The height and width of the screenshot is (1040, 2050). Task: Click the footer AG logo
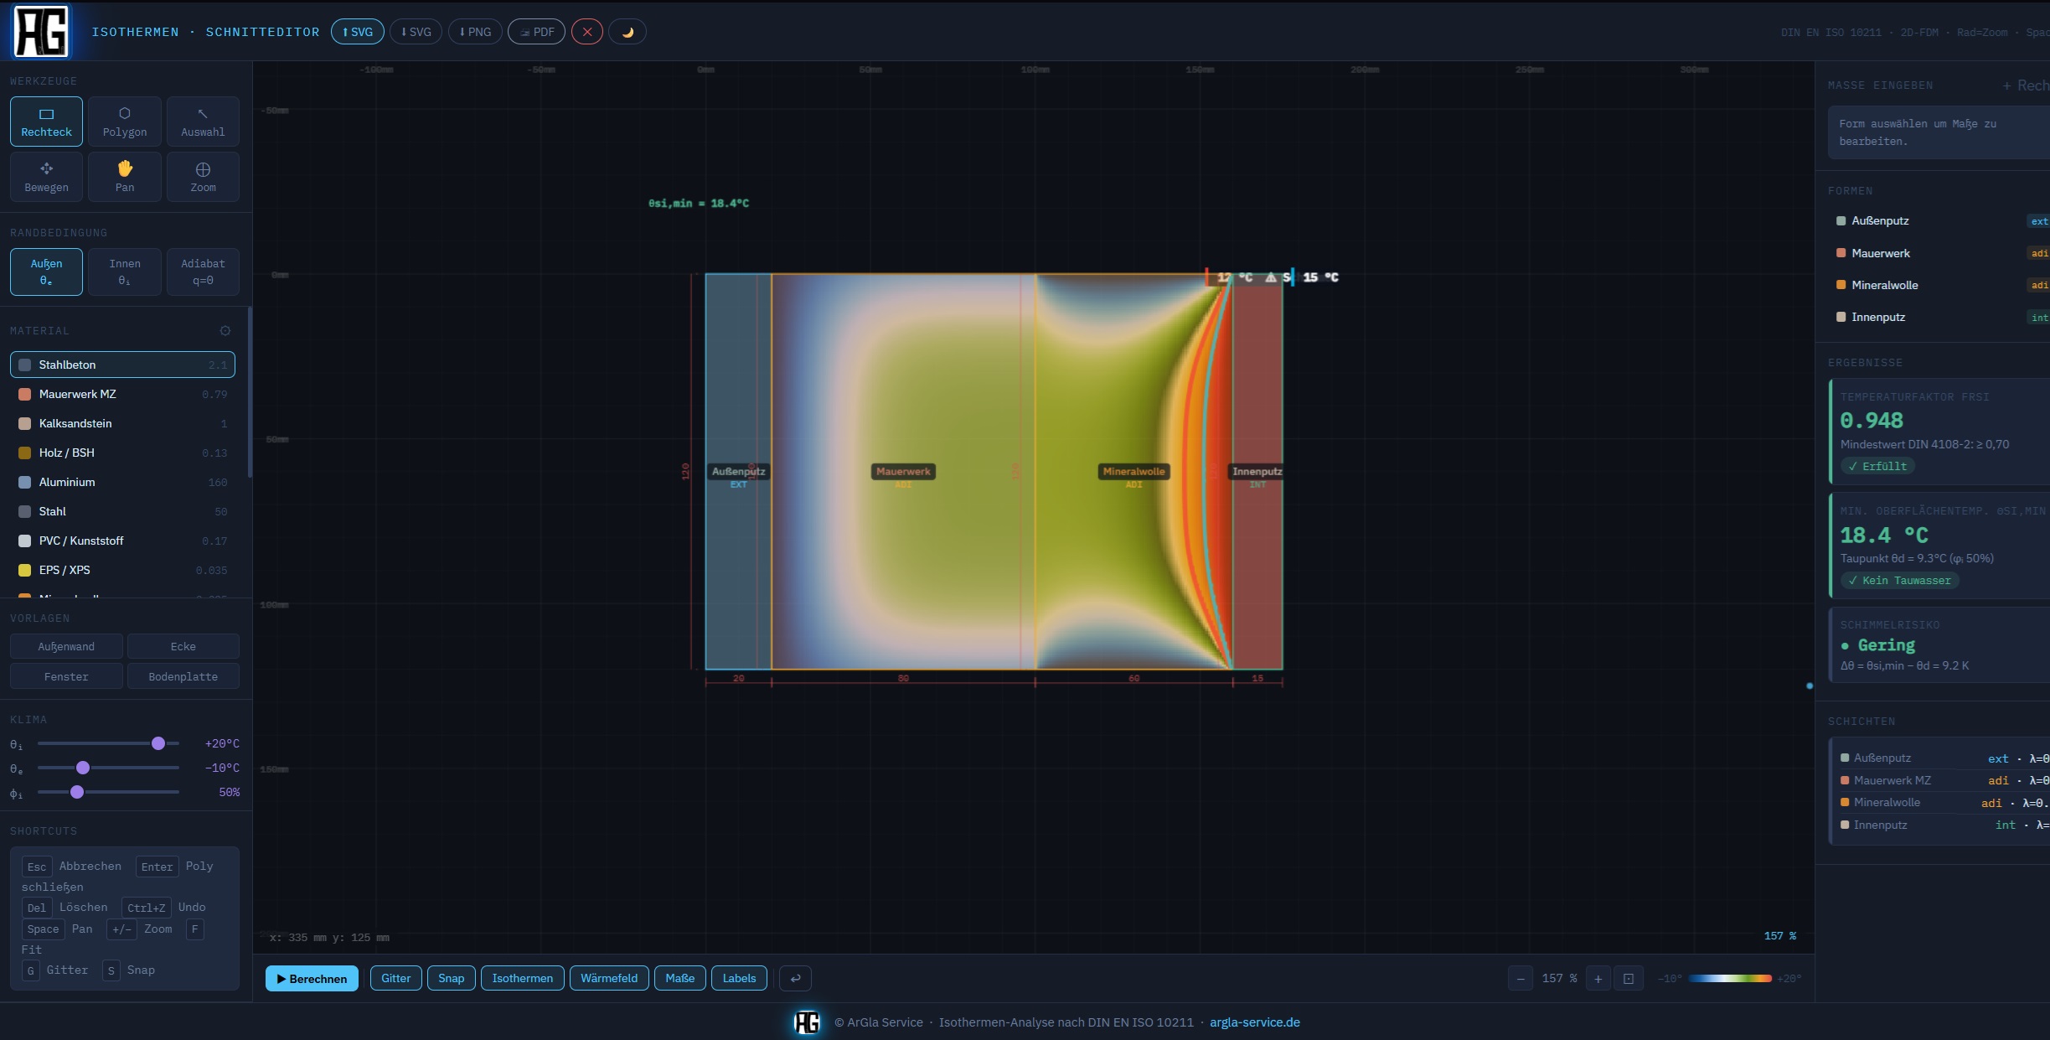coord(807,1022)
